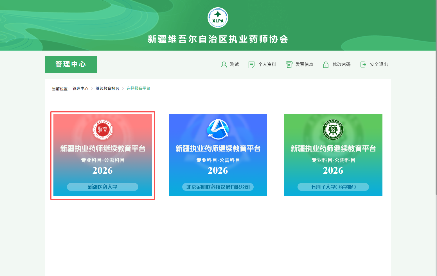437x276 pixels.
Task: Click the red 新疆医科大学 emblem logo
Action: coord(103,130)
